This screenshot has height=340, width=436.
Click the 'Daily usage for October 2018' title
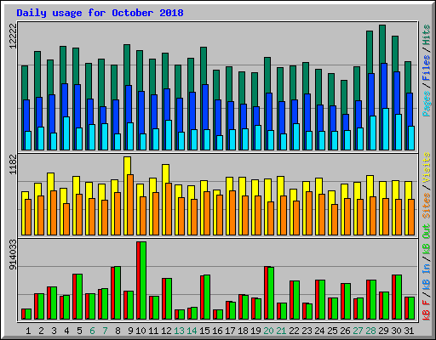coord(100,13)
